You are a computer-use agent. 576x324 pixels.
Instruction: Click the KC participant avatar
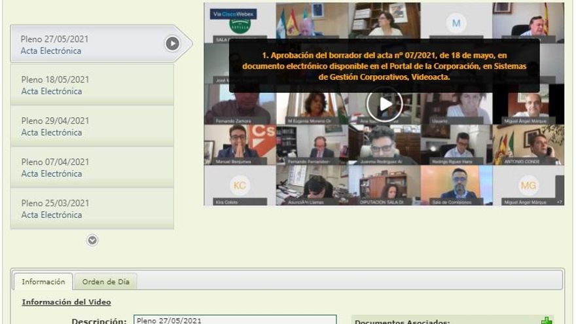pyautogui.click(x=240, y=185)
